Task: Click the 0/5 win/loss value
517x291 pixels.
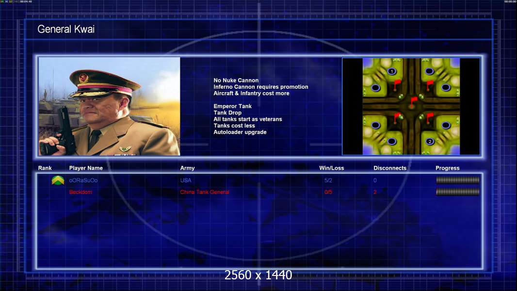Action: (328, 192)
